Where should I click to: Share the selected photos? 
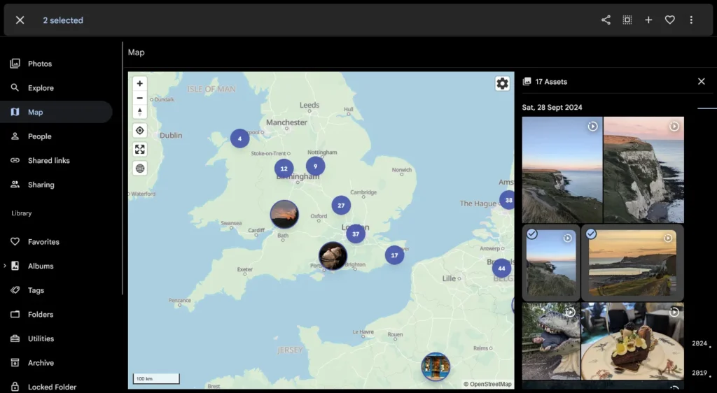coord(606,20)
